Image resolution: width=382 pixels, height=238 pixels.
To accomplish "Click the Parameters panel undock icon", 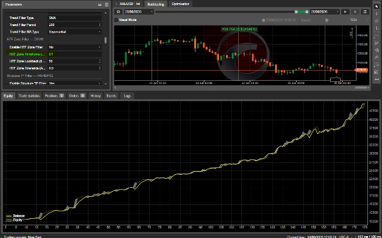I will pos(100,4).
